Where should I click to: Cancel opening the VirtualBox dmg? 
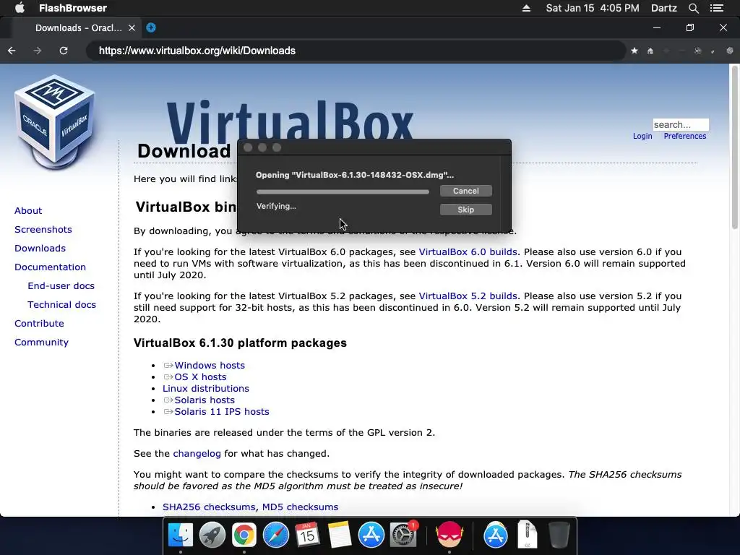click(466, 191)
